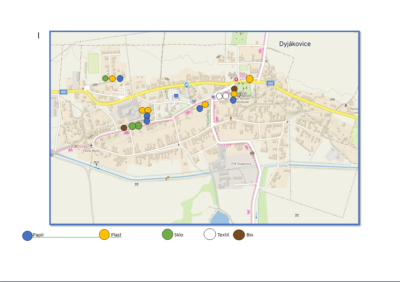This screenshot has width=400, height=282.
Task: Select the white Textil legend circle
Action: click(210, 235)
